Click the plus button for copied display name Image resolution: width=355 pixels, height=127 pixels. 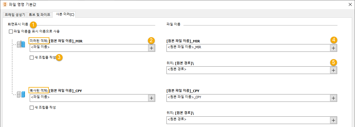pos(151,98)
